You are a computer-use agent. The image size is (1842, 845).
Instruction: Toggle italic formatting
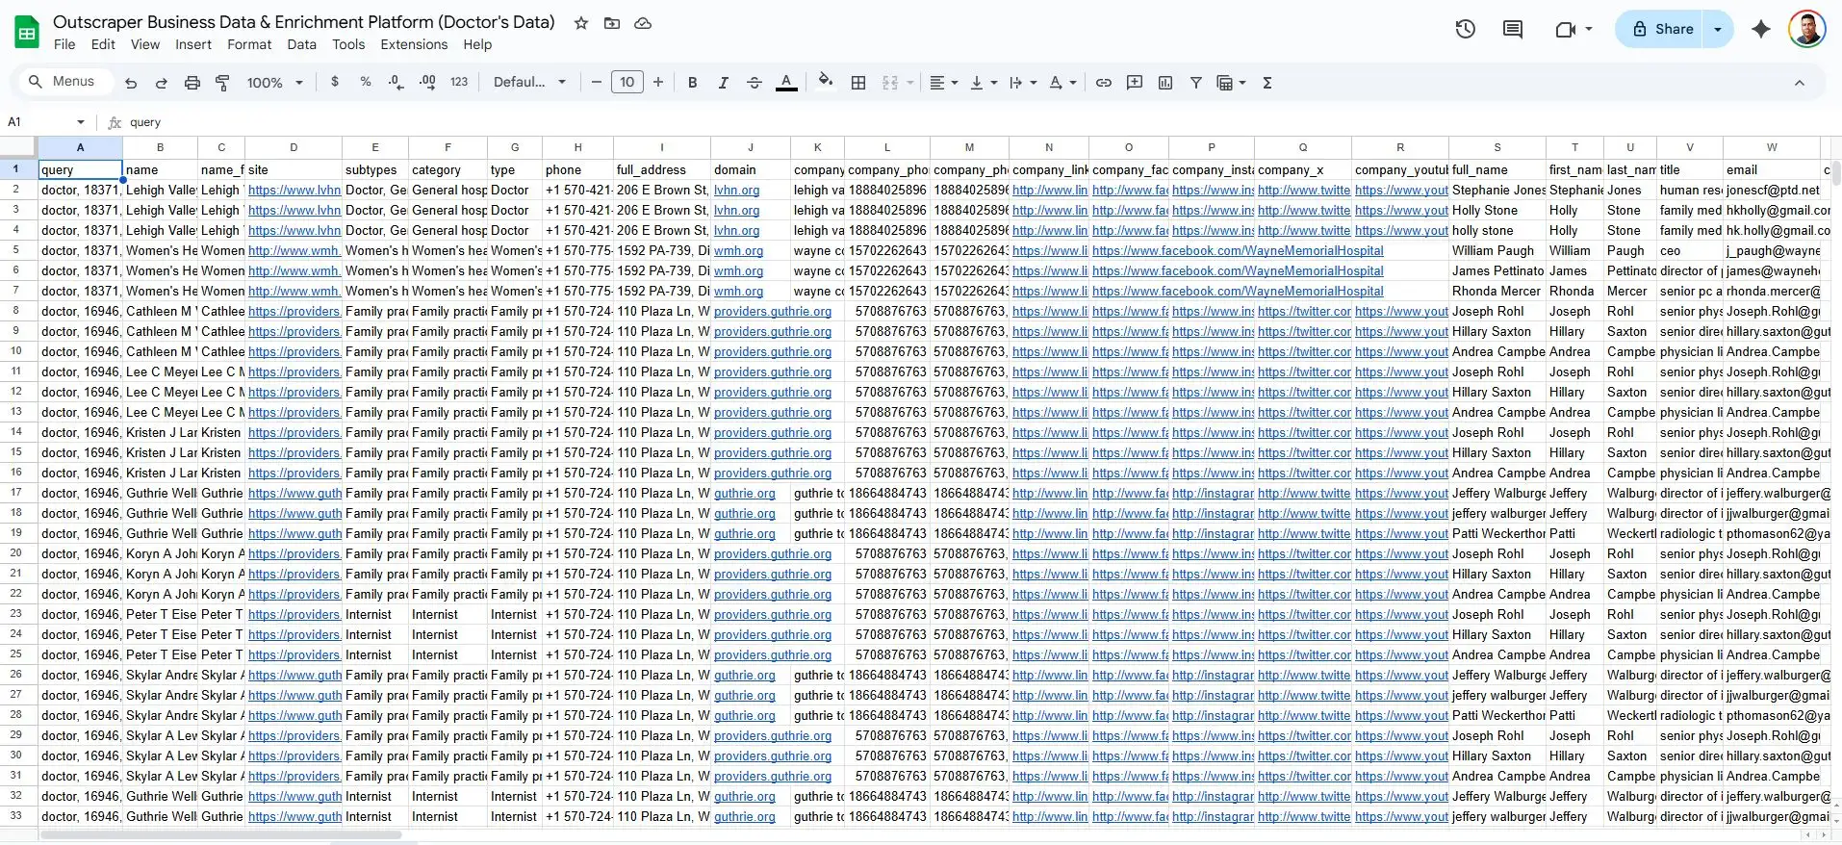click(723, 83)
